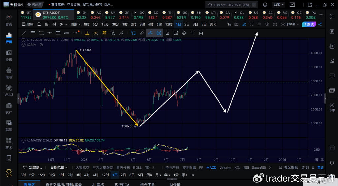
Task: Select the RSI indicator
Action: coord(246,168)
